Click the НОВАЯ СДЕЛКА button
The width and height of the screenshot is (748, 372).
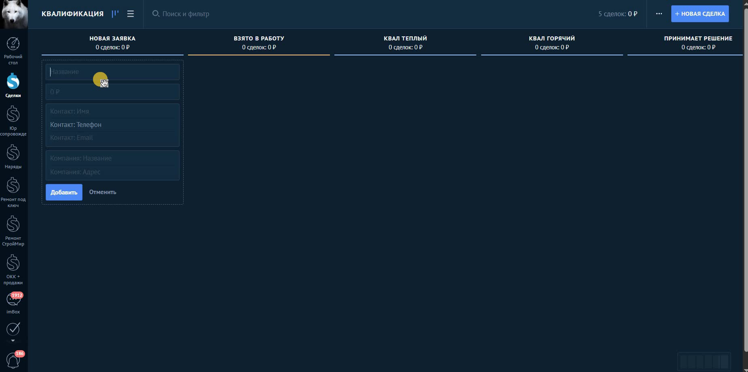[700, 14]
